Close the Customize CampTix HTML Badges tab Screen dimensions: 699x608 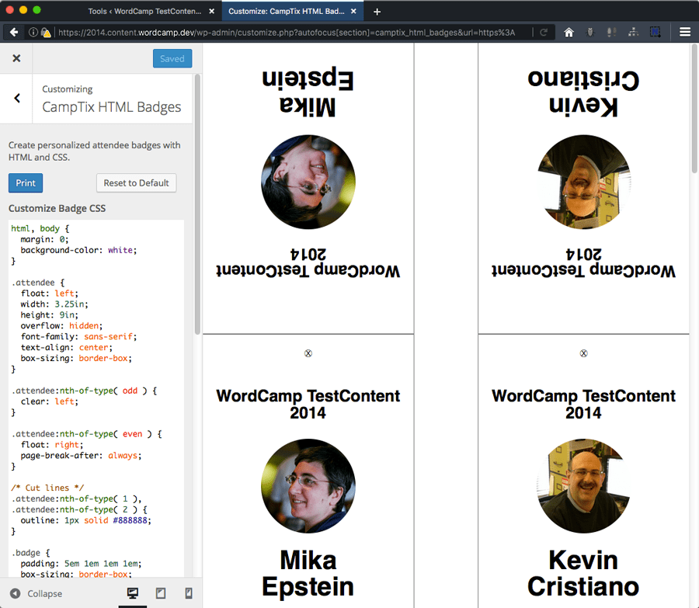point(353,11)
